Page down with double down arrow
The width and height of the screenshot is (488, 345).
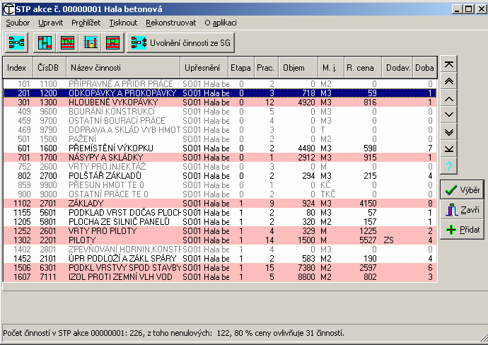pyautogui.click(x=448, y=132)
